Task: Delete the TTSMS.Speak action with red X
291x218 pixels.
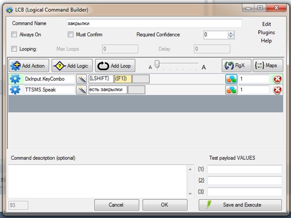Action: (277, 90)
